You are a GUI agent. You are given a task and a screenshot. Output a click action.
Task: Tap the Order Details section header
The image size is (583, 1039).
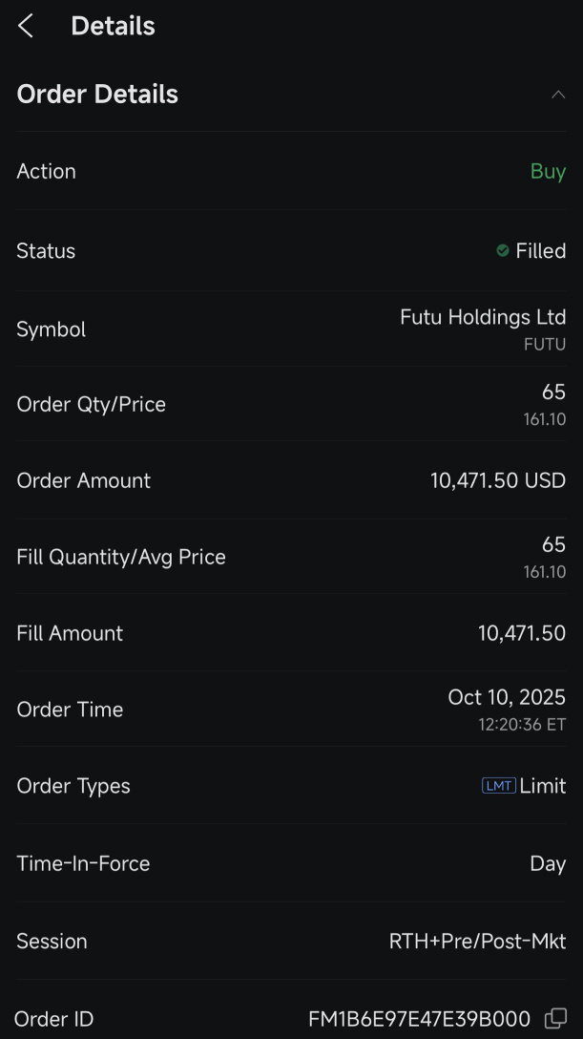(97, 95)
